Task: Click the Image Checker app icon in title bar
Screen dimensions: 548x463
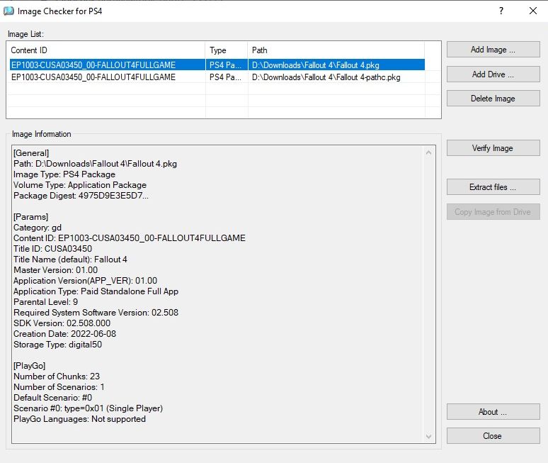Action: click(8, 11)
